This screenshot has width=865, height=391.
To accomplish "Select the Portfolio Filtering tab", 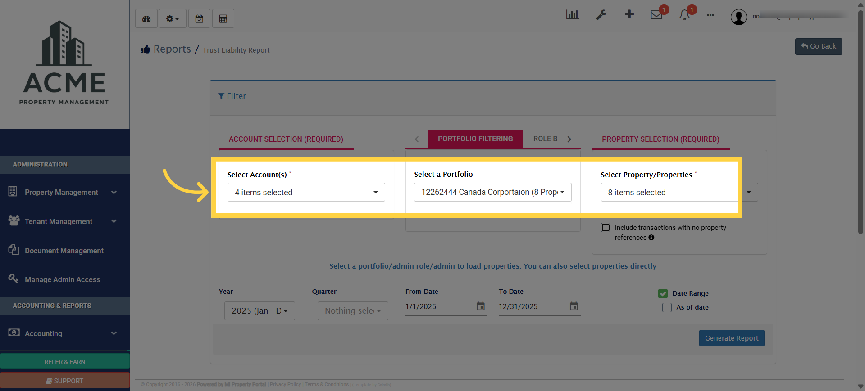I will click(x=475, y=139).
